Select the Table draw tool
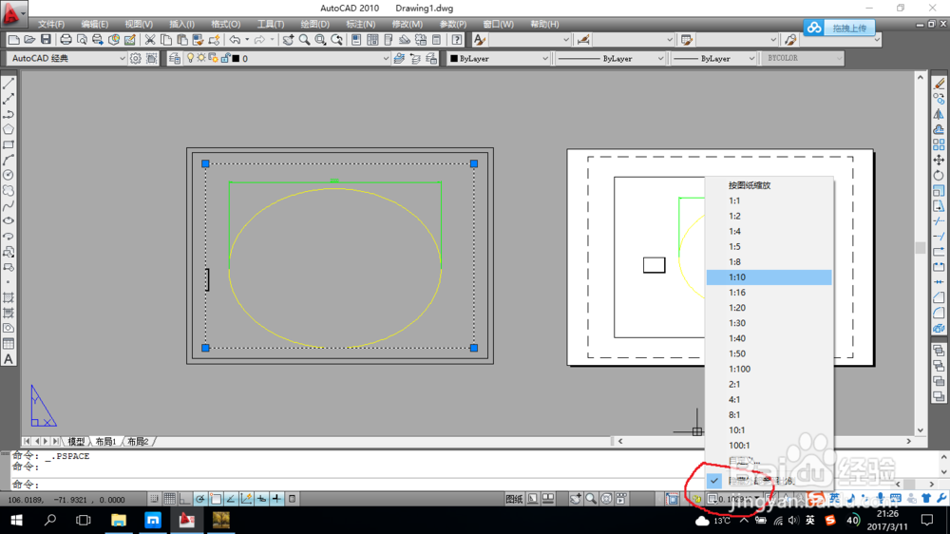The height and width of the screenshot is (534, 950). [9, 344]
